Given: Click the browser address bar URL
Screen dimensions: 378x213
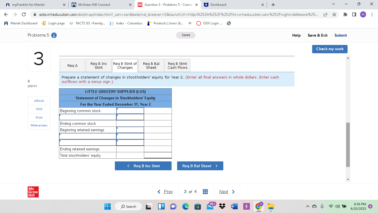Looking at the screenshot, I should (178, 14).
